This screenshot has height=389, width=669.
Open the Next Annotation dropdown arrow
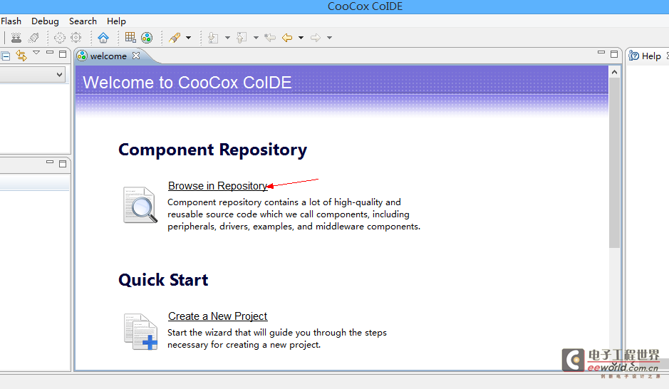[227, 38]
